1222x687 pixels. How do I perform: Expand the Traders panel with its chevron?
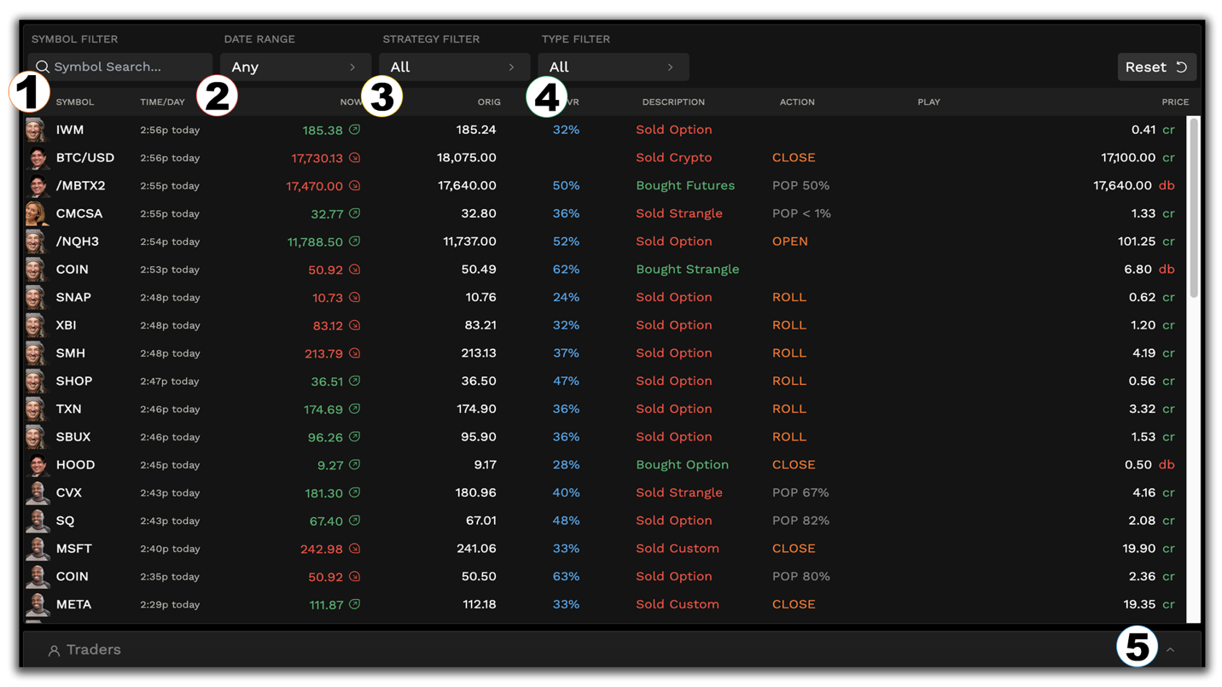click(x=1170, y=649)
